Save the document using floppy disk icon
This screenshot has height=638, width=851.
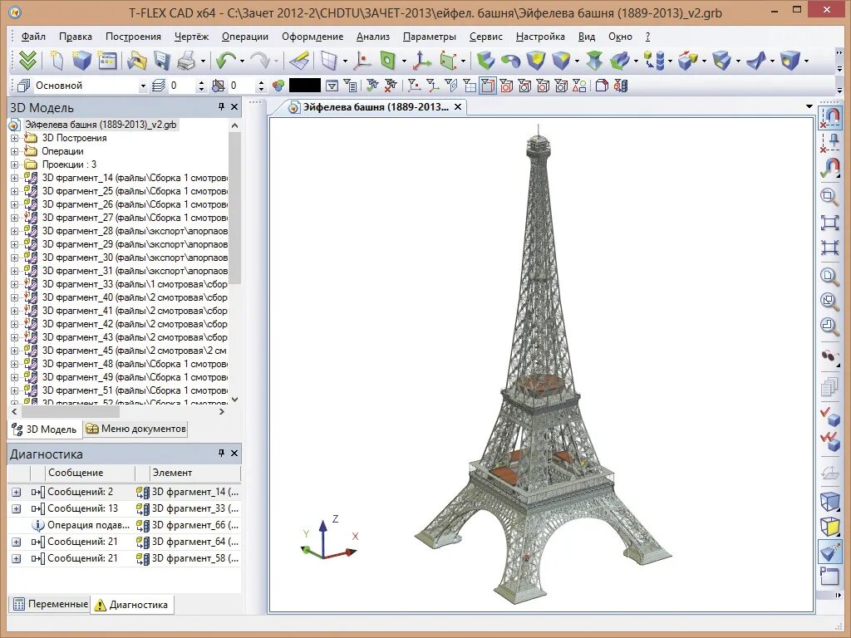162,61
